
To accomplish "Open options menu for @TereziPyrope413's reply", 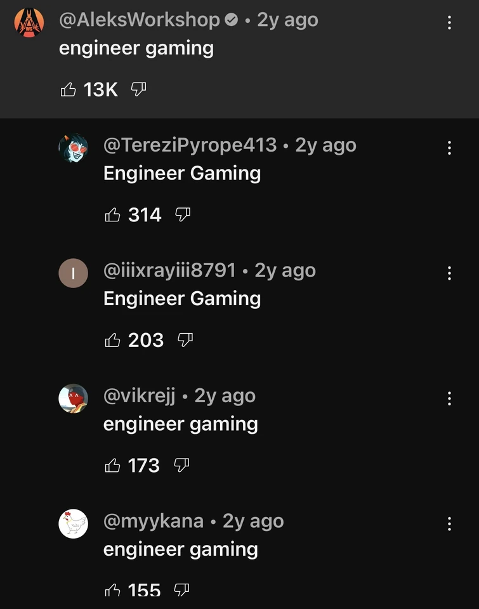I will click(449, 147).
